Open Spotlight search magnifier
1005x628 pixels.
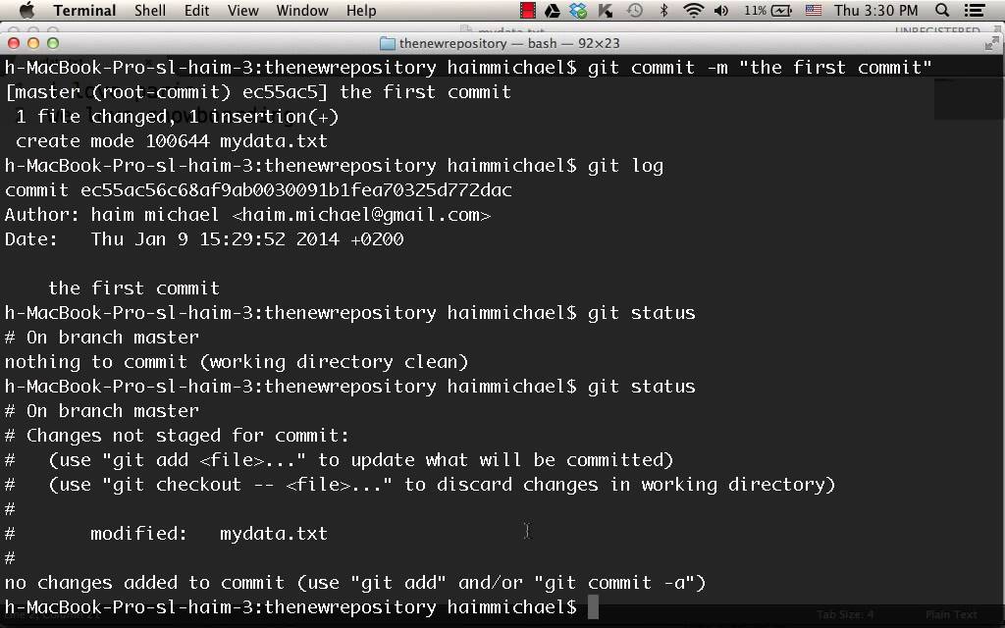coord(941,10)
